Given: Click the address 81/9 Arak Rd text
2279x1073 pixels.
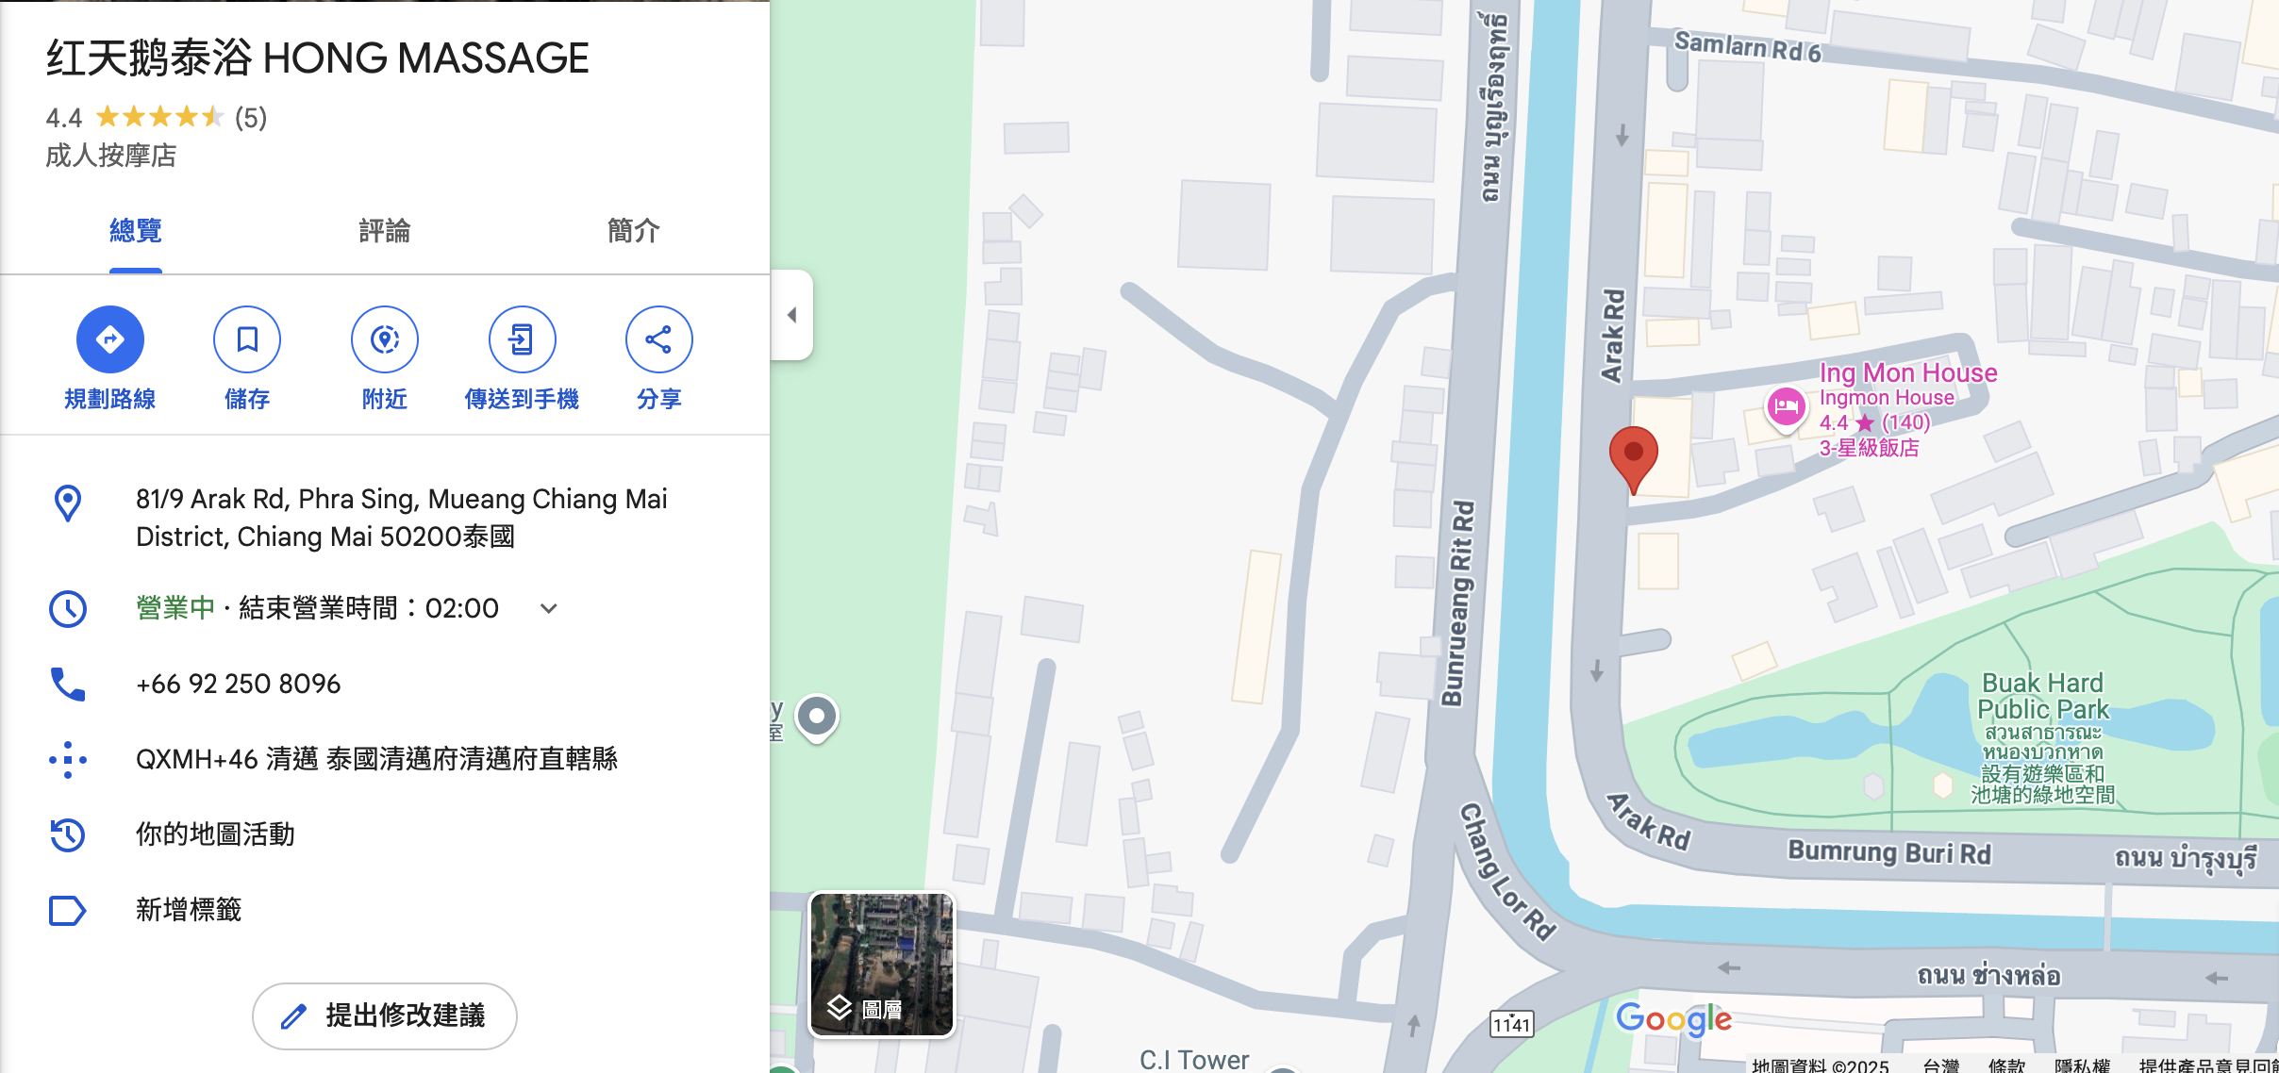Looking at the screenshot, I should (x=402, y=518).
